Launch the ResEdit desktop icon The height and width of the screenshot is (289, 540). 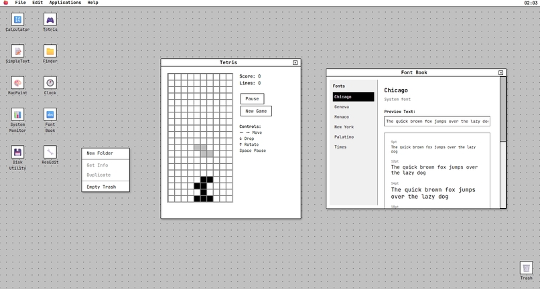[x=50, y=155]
